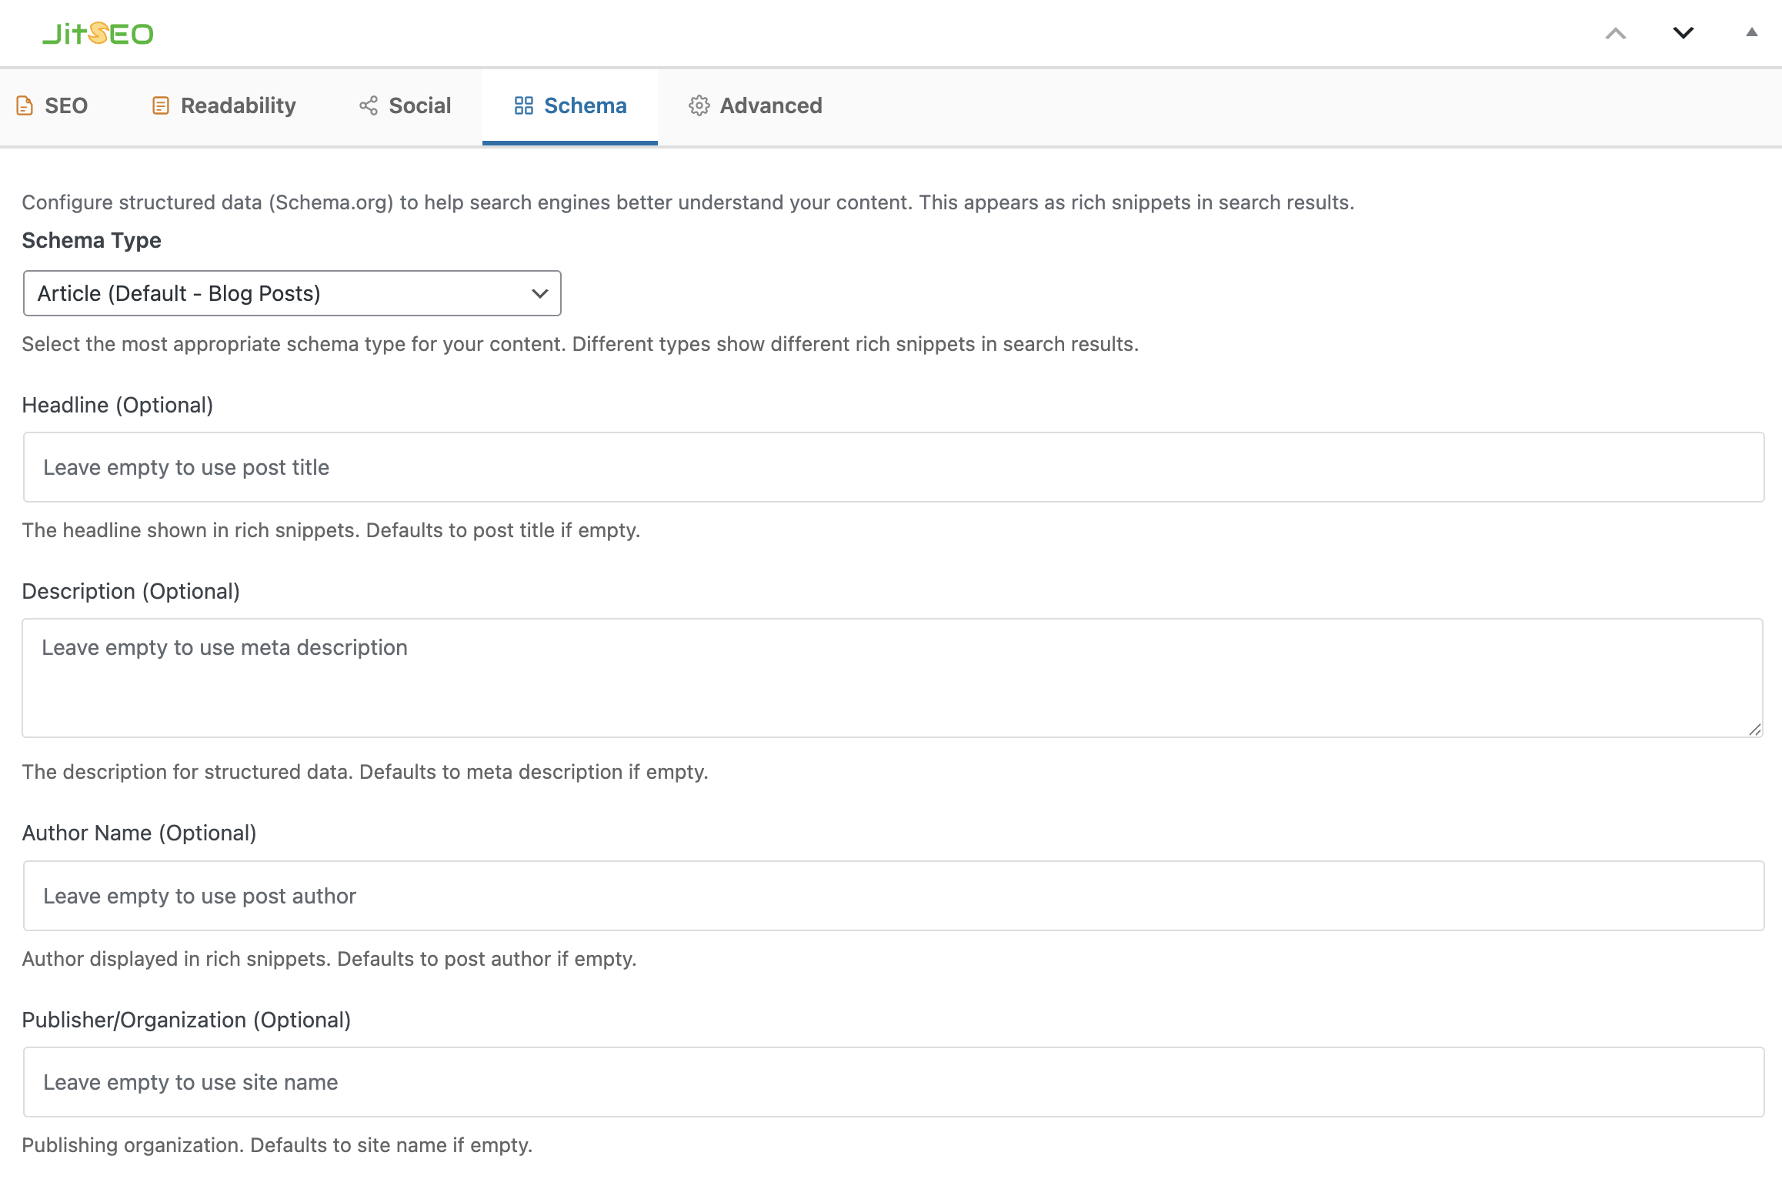Select Article (Default - Blog Posts) option
The image size is (1782, 1179).
tap(292, 293)
